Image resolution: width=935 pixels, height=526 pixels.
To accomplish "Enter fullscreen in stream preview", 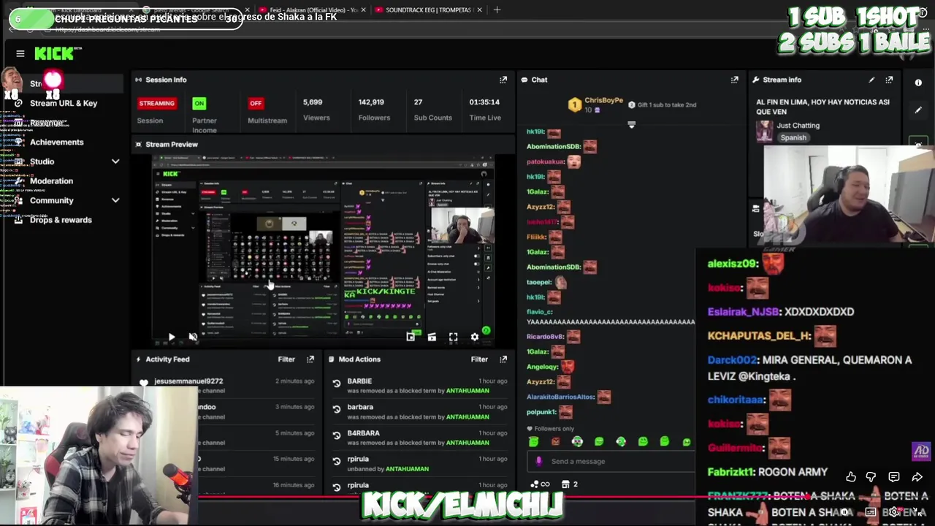I will [x=453, y=337].
